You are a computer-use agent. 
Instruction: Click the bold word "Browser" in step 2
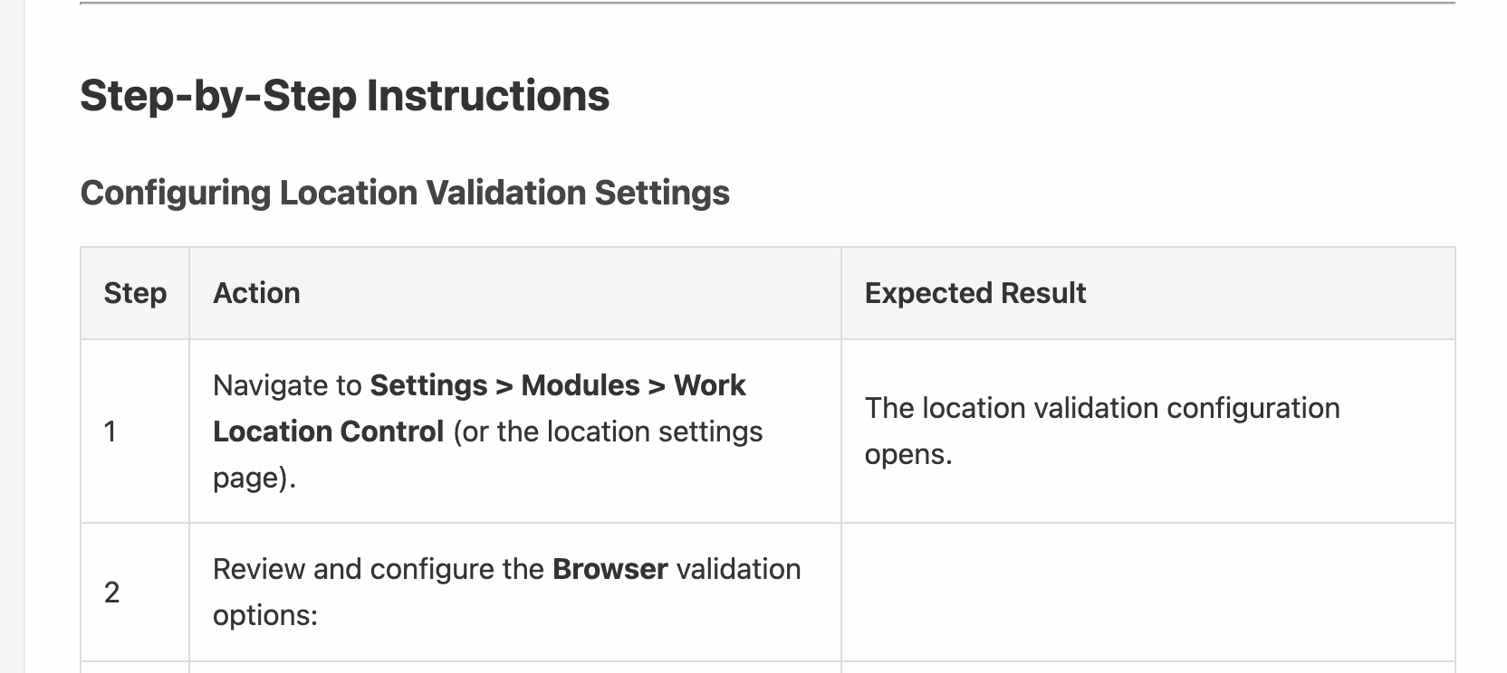610,569
